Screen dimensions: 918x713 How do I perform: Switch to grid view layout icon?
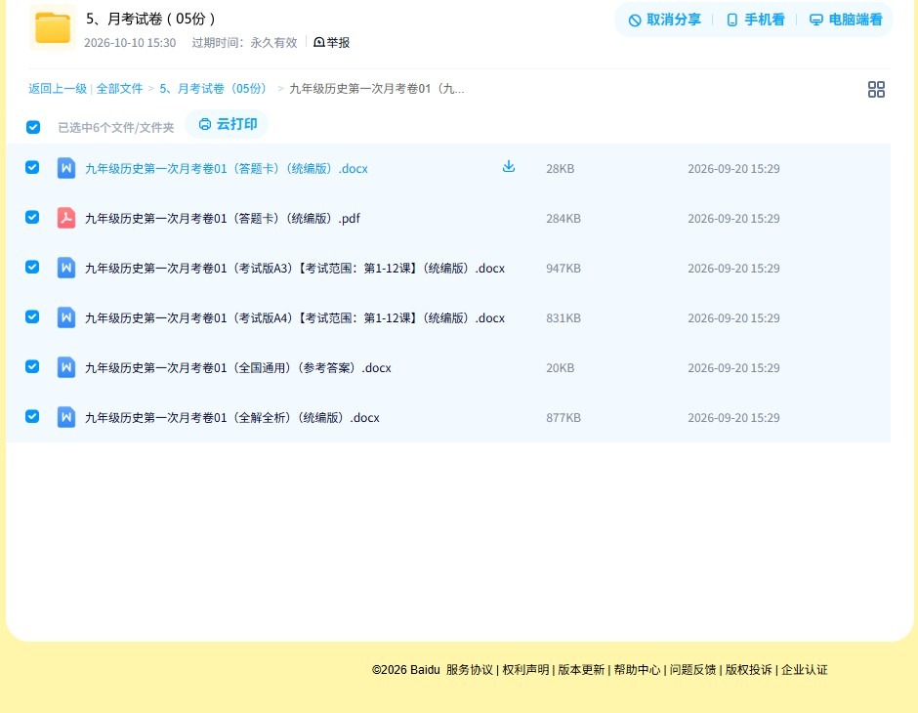tap(876, 90)
